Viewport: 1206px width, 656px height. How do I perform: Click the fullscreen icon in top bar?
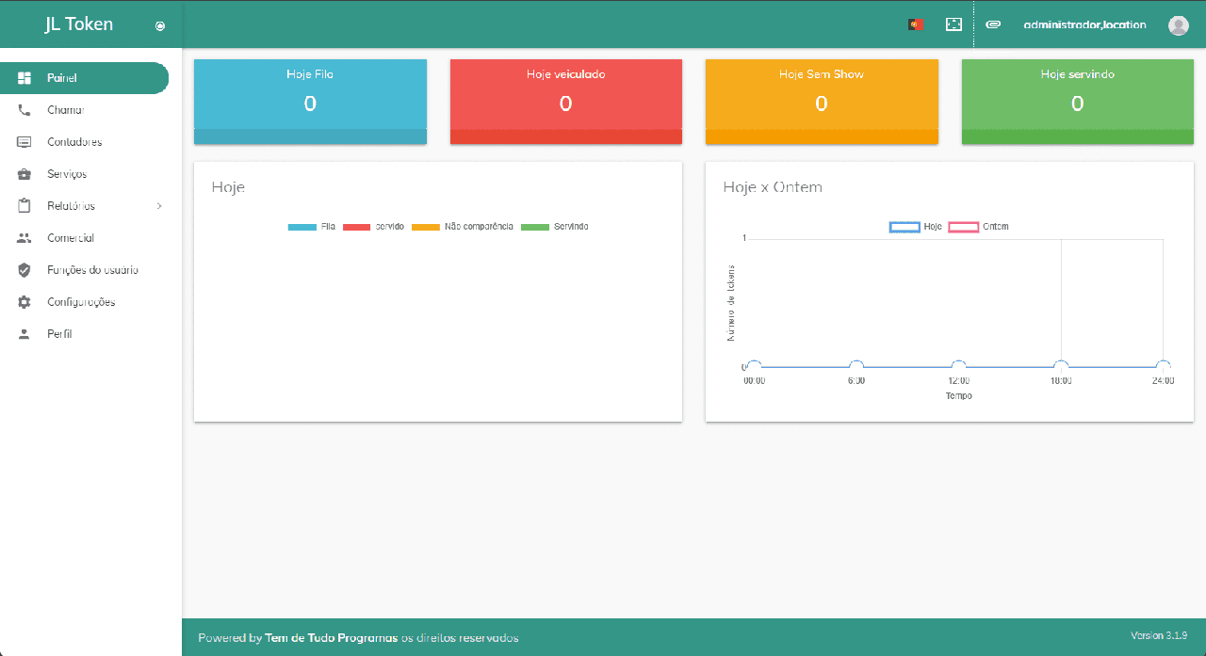953,24
